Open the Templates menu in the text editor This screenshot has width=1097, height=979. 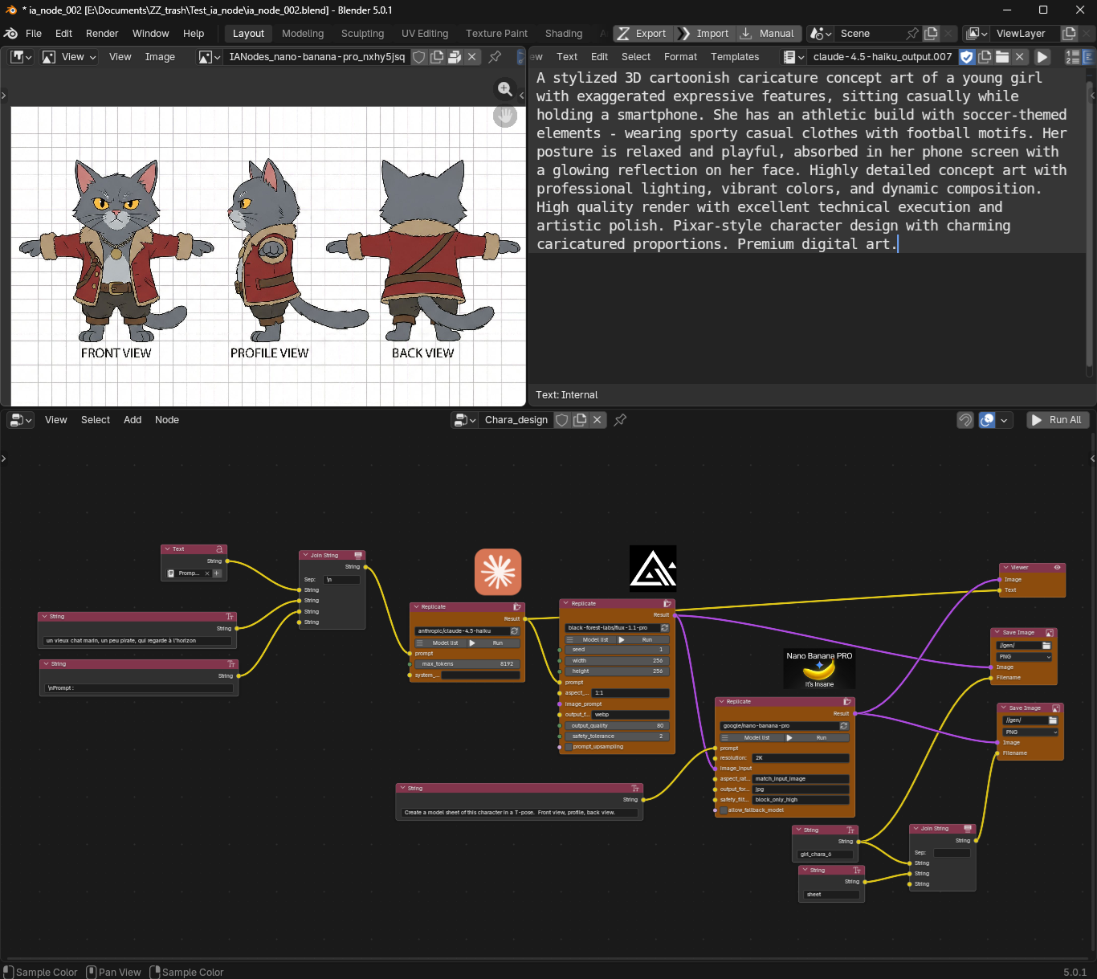pos(734,57)
